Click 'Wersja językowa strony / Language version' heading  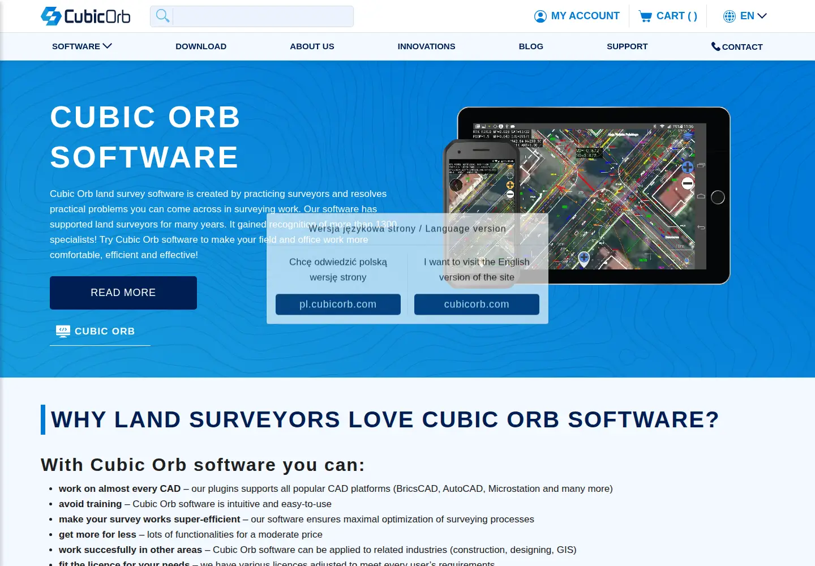pos(407,229)
